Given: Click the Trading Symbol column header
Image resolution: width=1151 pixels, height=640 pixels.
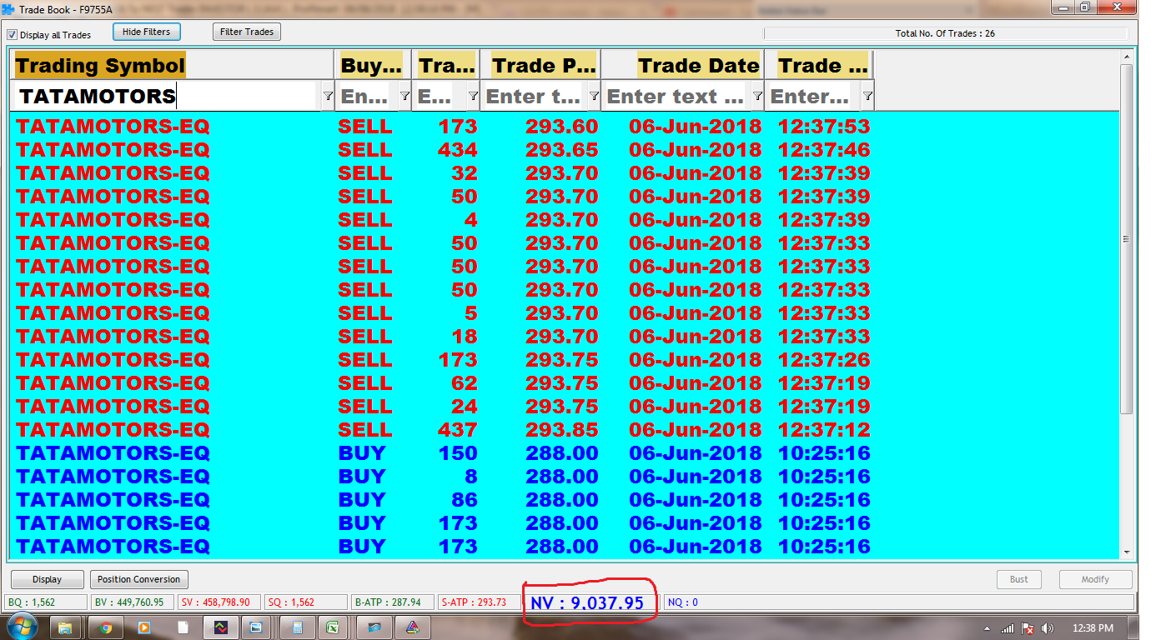Looking at the screenshot, I should tap(173, 65).
